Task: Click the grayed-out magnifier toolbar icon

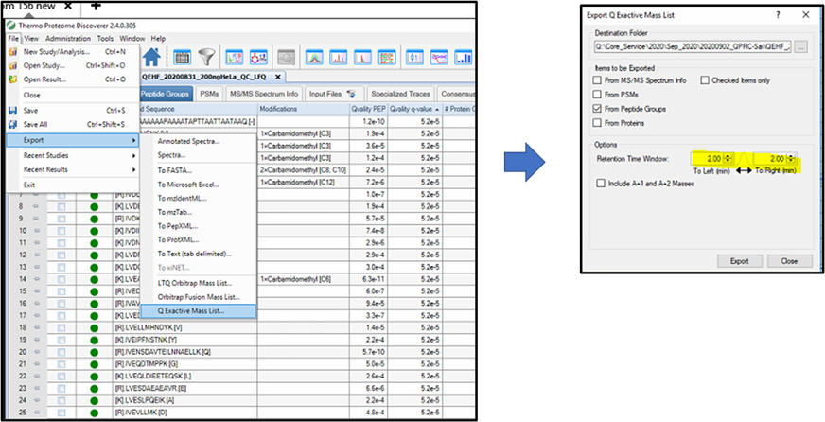Action: [x=287, y=57]
